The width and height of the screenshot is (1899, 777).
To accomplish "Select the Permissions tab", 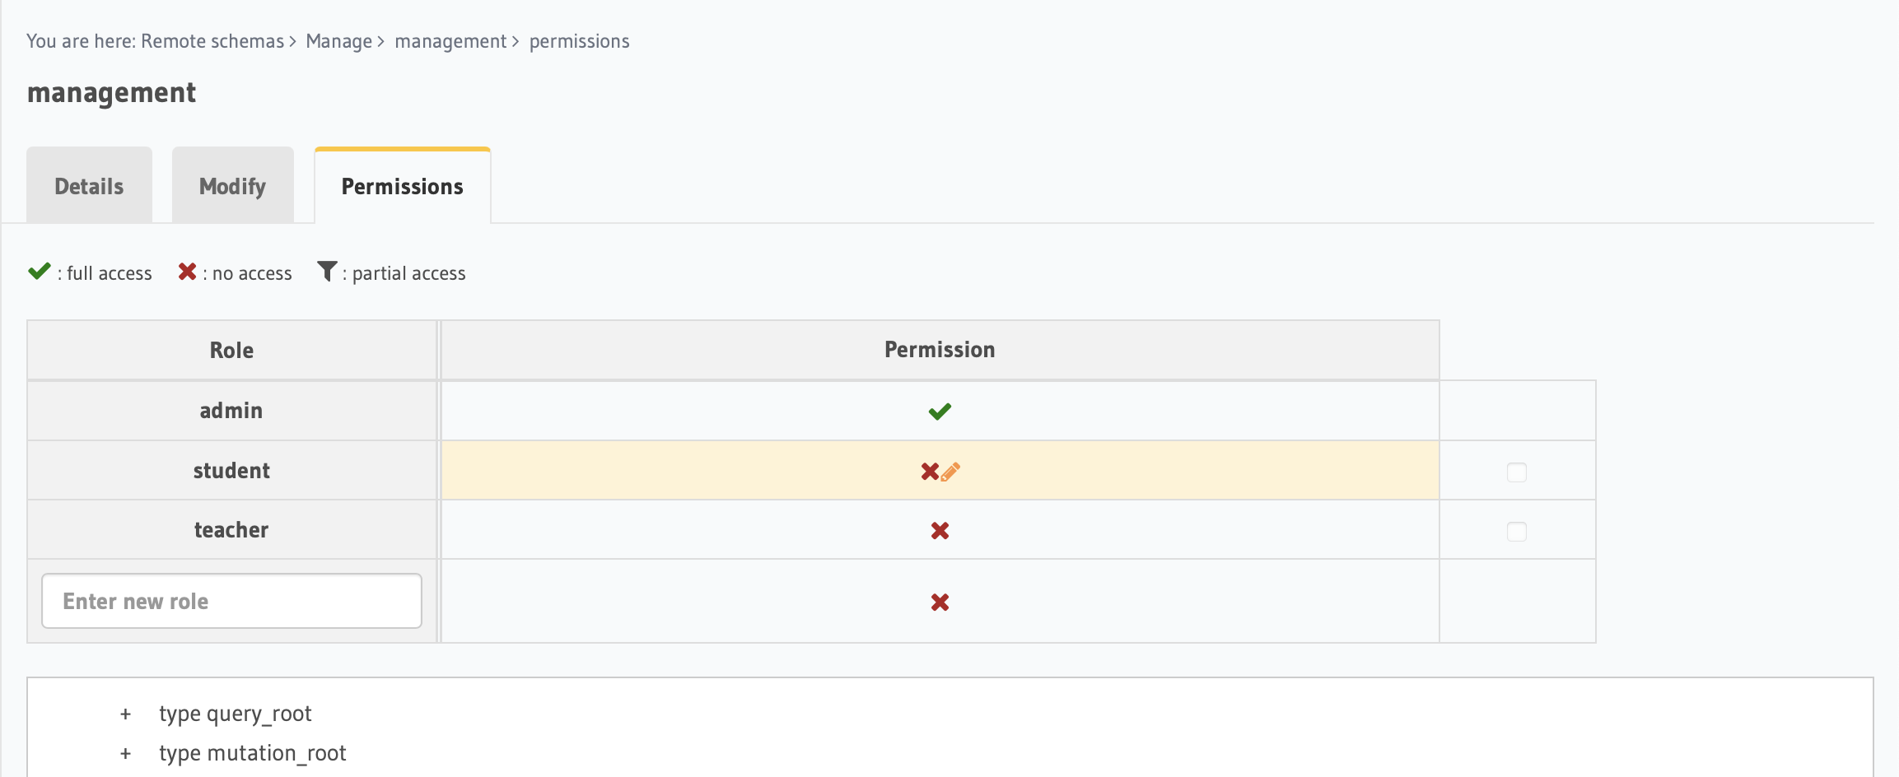I will tap(402, 186).
